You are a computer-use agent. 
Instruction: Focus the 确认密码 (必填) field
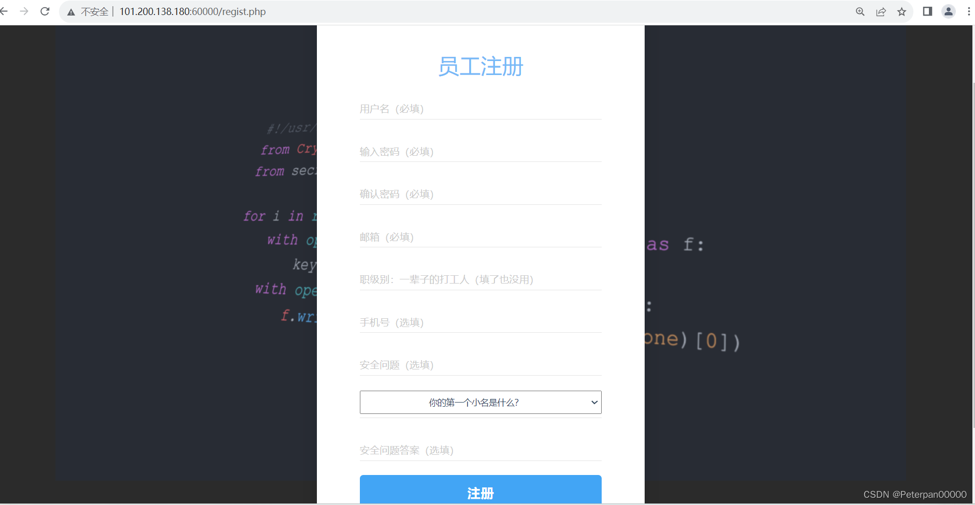481,195
